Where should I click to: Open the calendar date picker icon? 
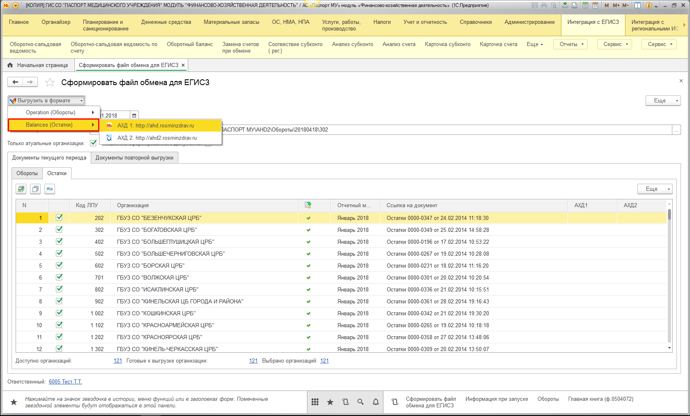coord(134,116)
